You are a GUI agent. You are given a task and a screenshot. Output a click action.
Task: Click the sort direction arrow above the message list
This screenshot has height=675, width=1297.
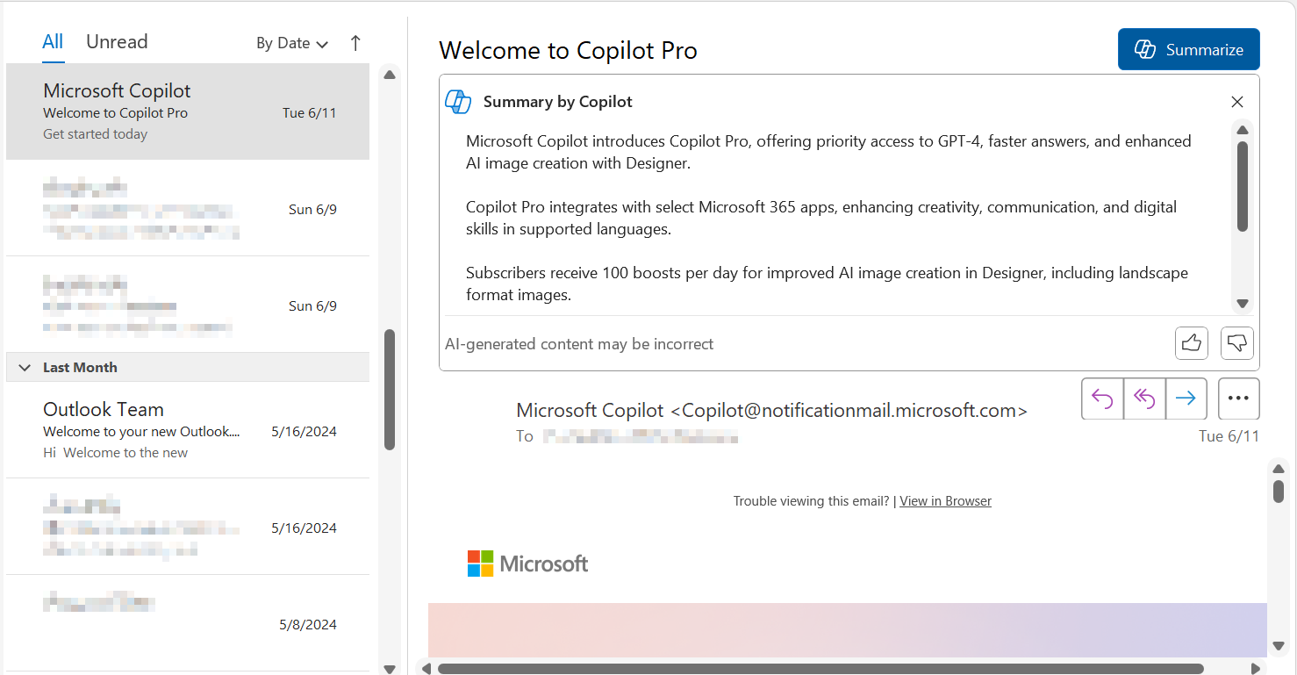pos(355,41)
